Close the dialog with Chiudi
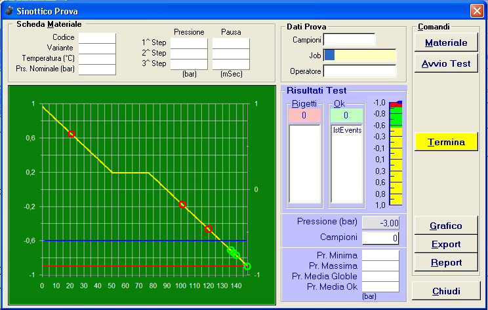Screen dimensions: 488x310 pos(445,291)
